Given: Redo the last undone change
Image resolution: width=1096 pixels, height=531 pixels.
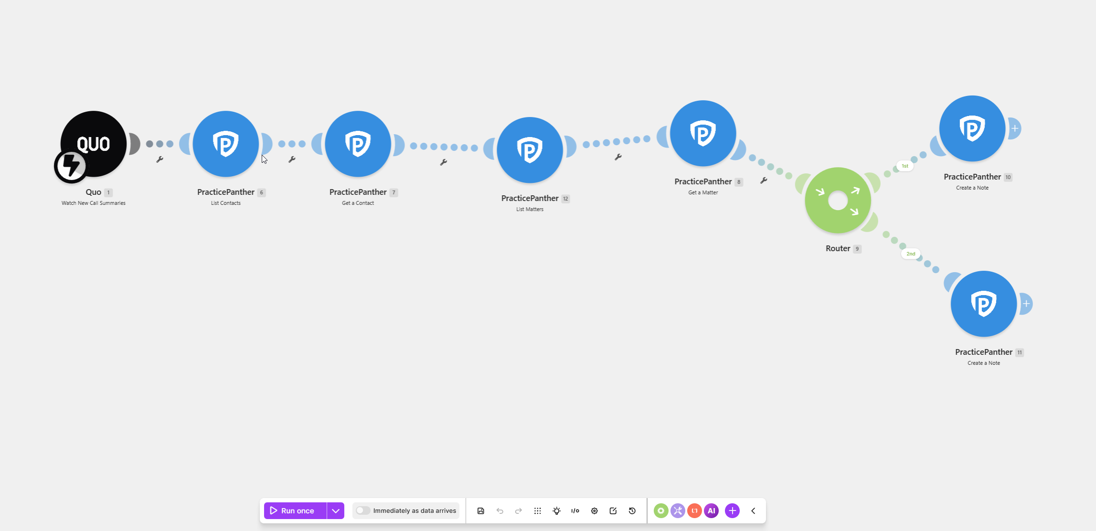Looking at the screenshot, I should pyautogui.click(x=519, y=510).
